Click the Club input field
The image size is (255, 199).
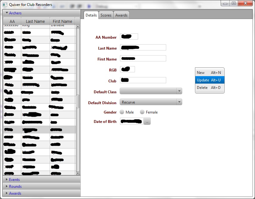[143, 80]
